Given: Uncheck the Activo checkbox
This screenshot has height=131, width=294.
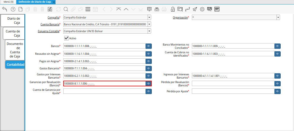Looking at the screenshot, I should click(66, 38).
